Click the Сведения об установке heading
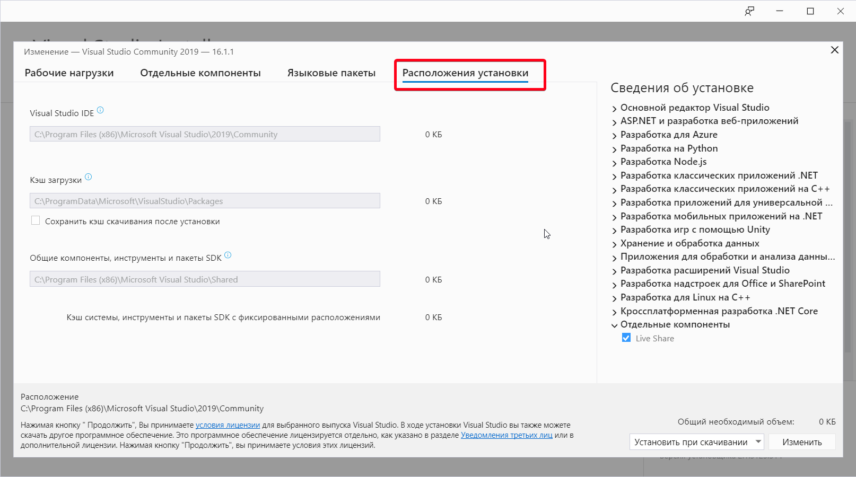 [x=682, y=88]
